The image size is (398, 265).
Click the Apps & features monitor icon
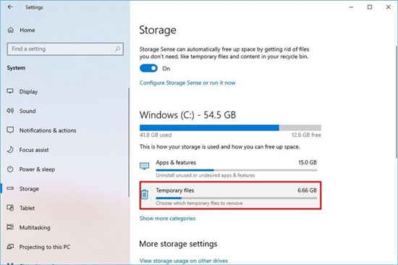145,166
